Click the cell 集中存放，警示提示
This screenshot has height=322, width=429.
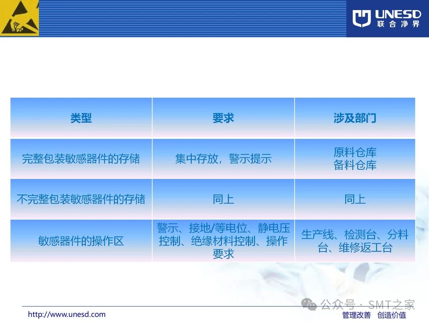pyautogui.click(x=223, y=158)
